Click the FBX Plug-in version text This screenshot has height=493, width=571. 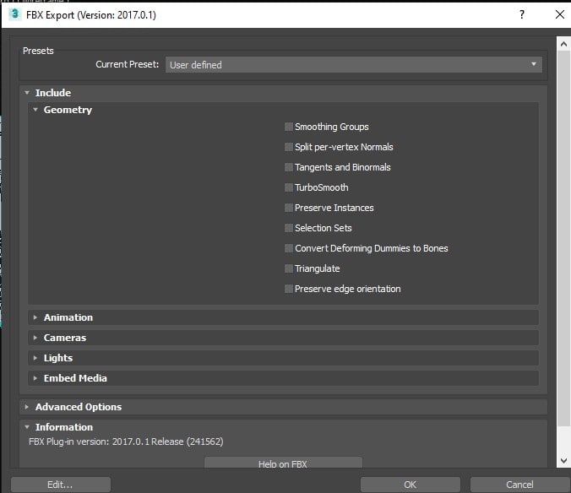[126, 442]
